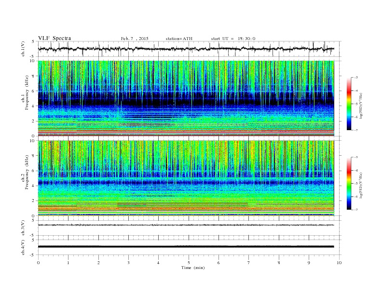Click the "8" kHz tick on ch.1 spectrogram axis
This screenshot has width=382, height=295.
point(33,76)
